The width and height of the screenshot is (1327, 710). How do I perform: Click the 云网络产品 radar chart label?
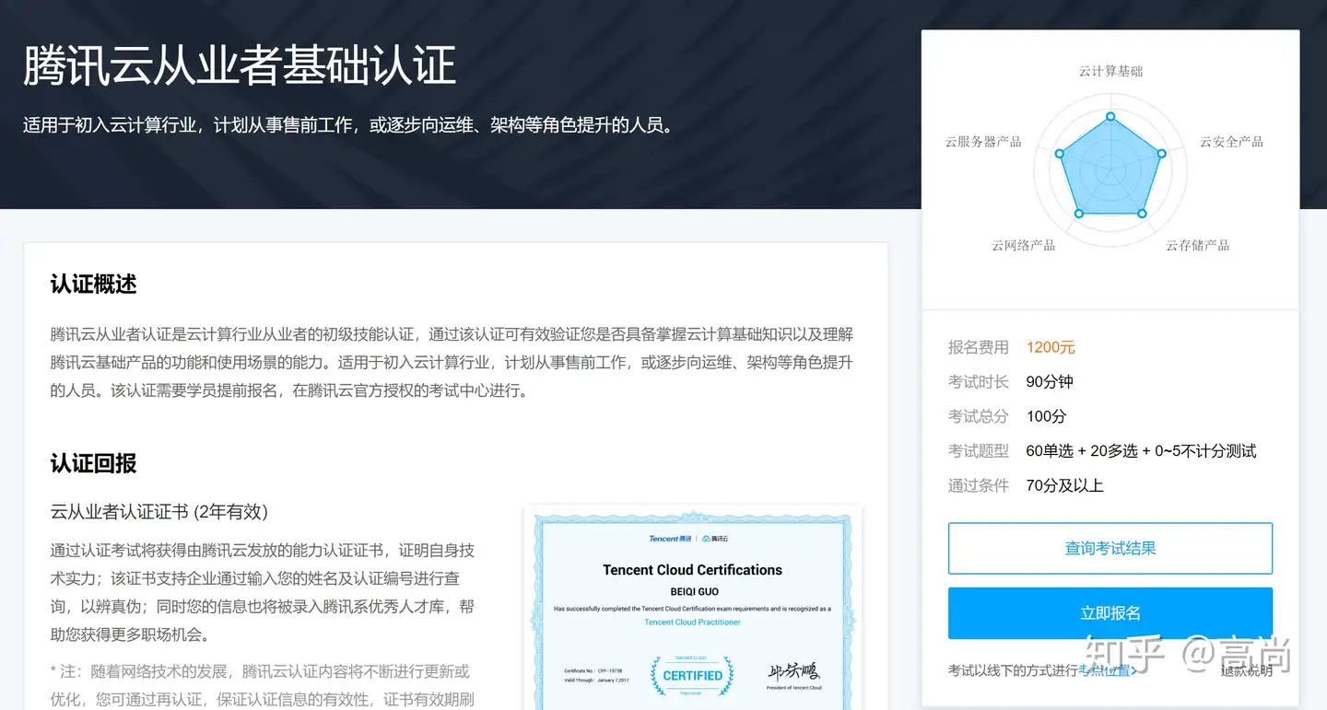pos(1024,245)
